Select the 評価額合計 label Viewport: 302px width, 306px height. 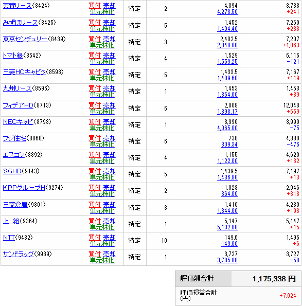coord(197,278)
